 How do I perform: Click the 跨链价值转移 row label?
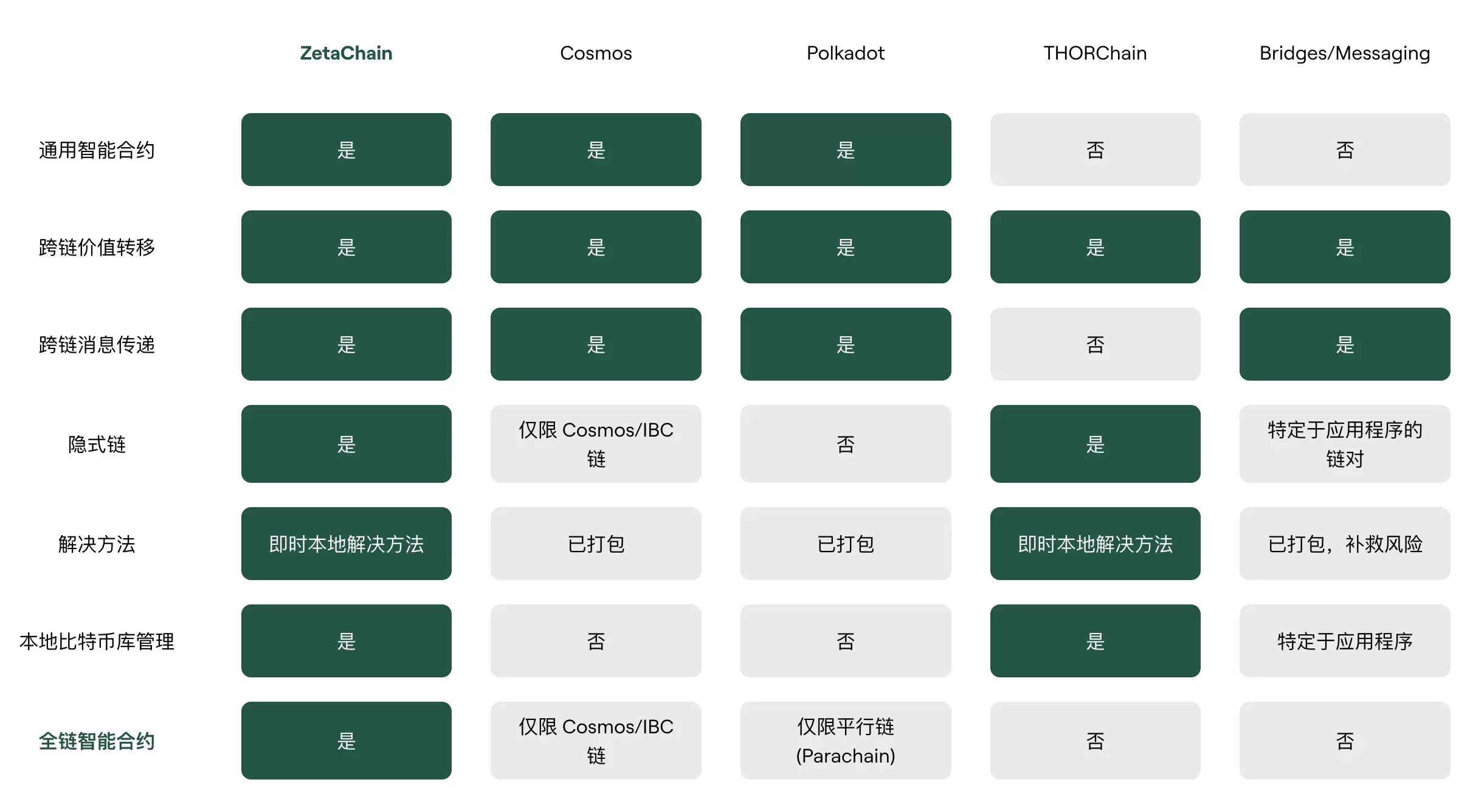click(x=97, y=247)
